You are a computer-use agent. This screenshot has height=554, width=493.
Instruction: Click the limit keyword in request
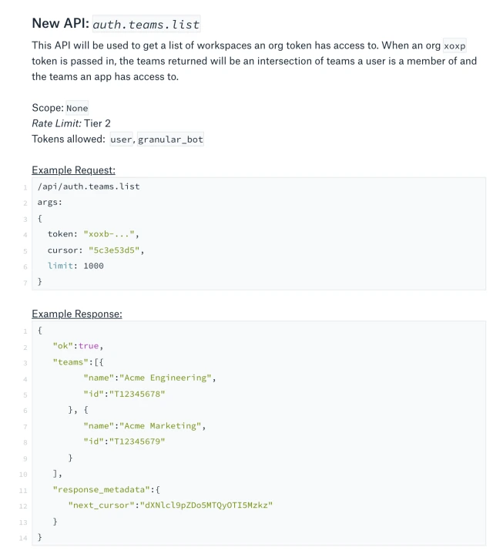tap(60, 266)
